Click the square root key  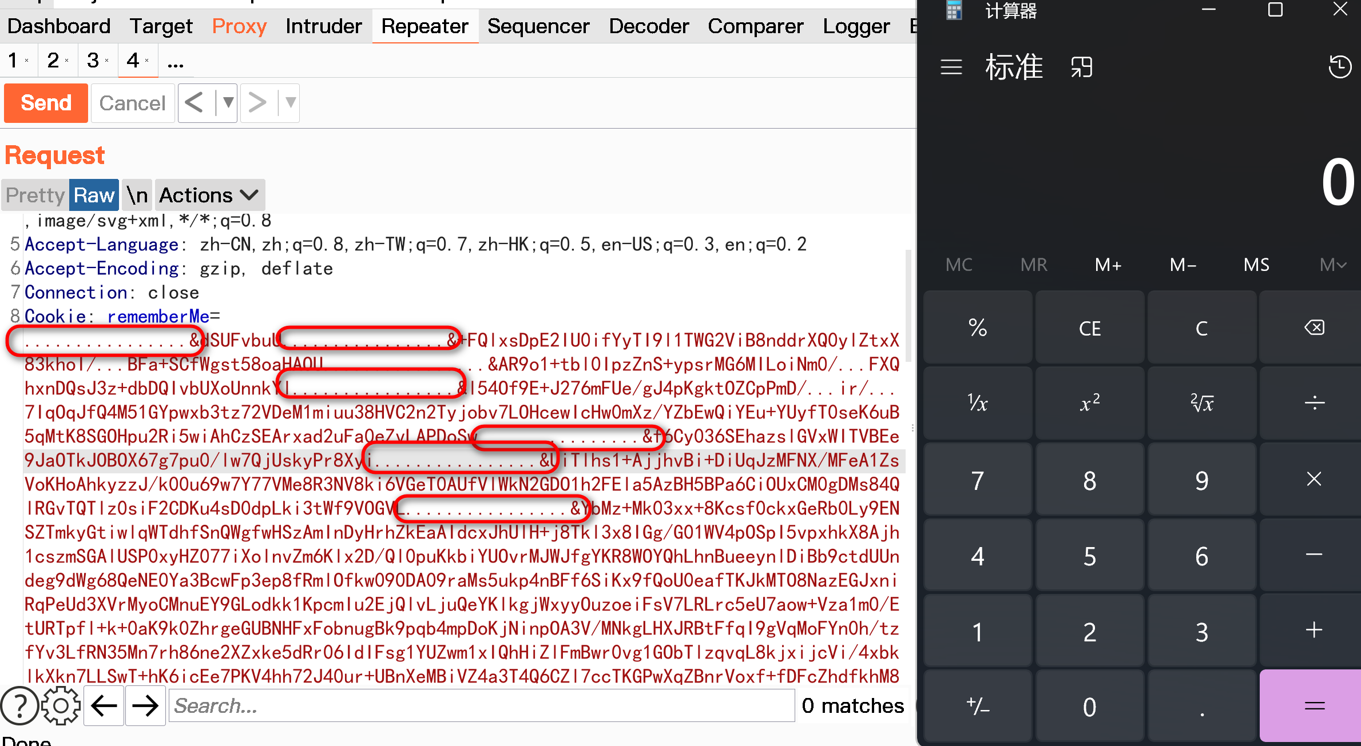pyautogui.click(x=1202, y=403)
